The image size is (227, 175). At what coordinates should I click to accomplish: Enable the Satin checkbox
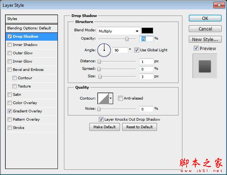click(9, 95)
